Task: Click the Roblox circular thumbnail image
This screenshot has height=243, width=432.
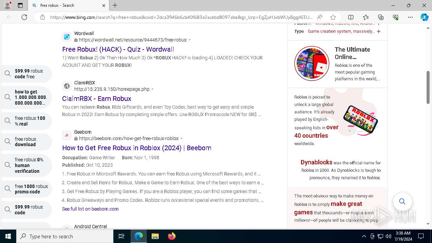Action: pos(312,63)
